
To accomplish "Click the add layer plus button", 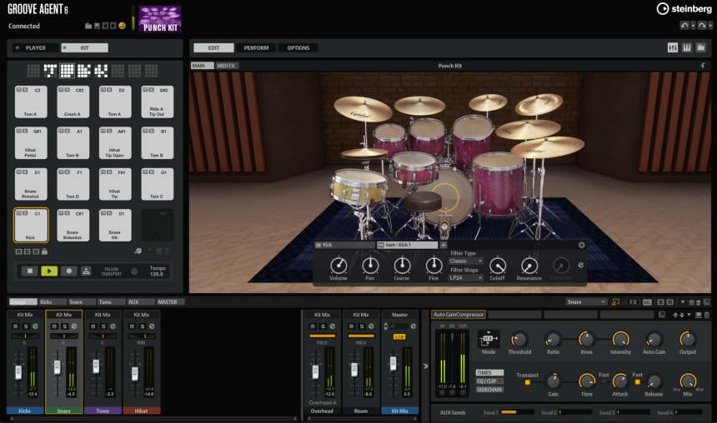I will point(443,245).
